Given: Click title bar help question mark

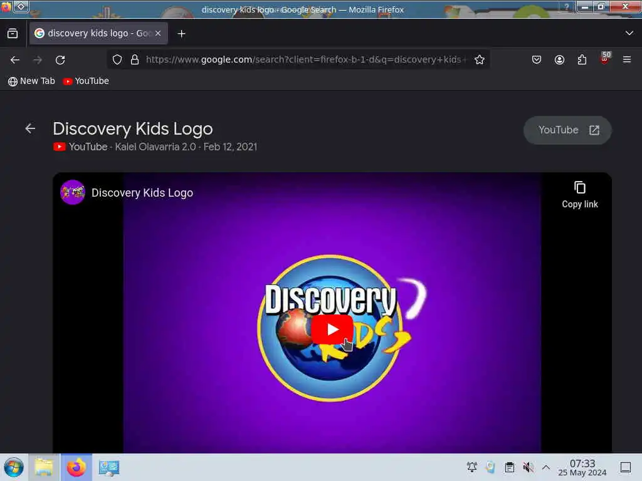Looking at the screenshot, I should [566, 6].
